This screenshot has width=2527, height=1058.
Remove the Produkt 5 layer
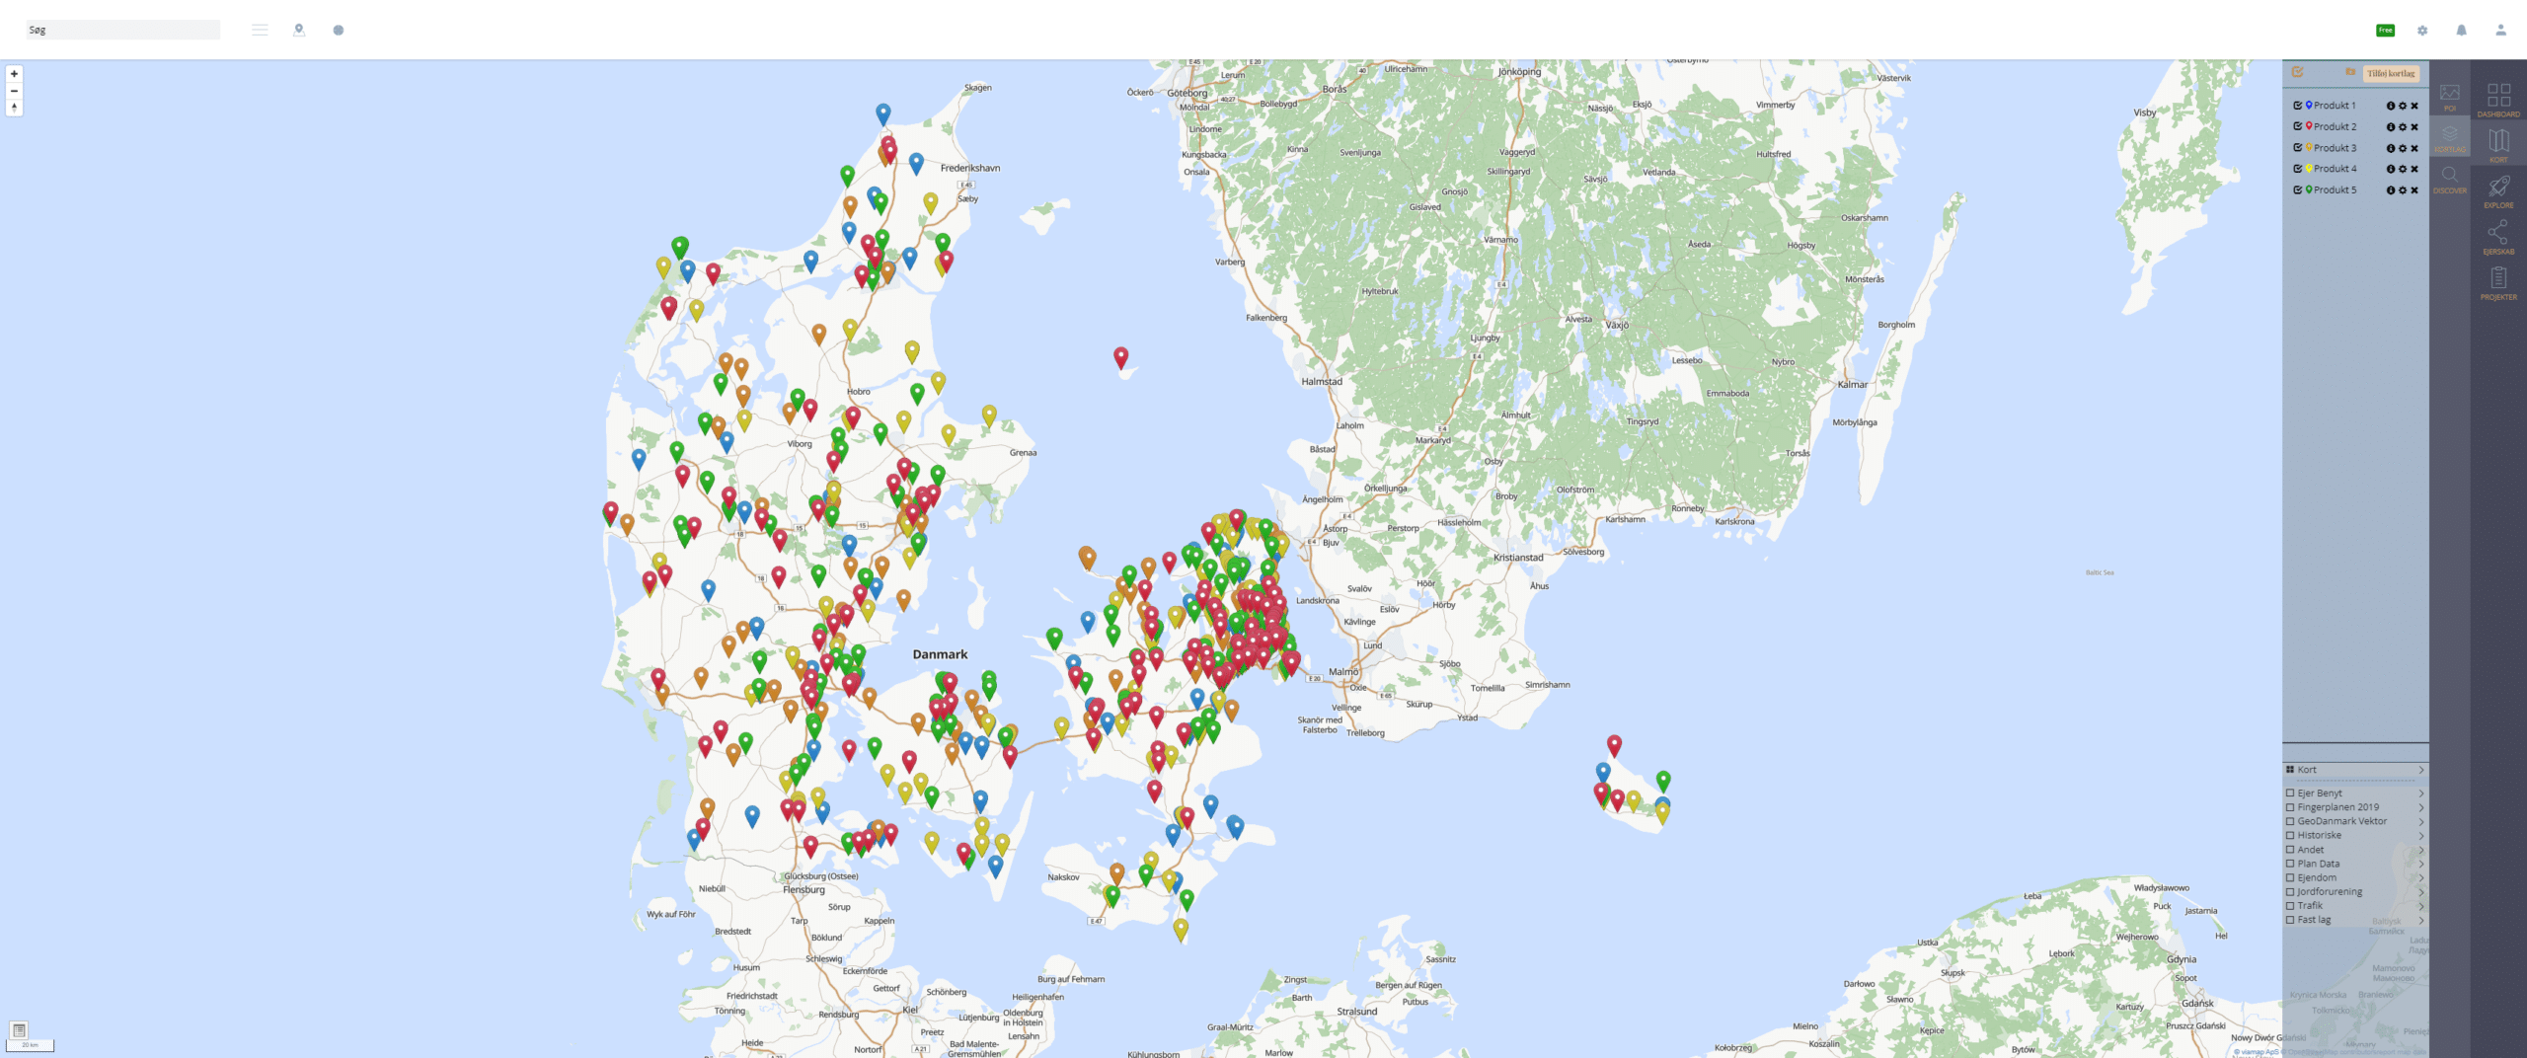click(2414, 190)
